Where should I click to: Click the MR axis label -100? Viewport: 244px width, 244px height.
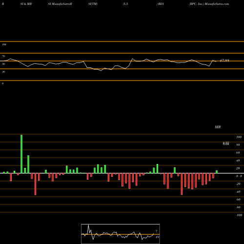pos(239,215)
